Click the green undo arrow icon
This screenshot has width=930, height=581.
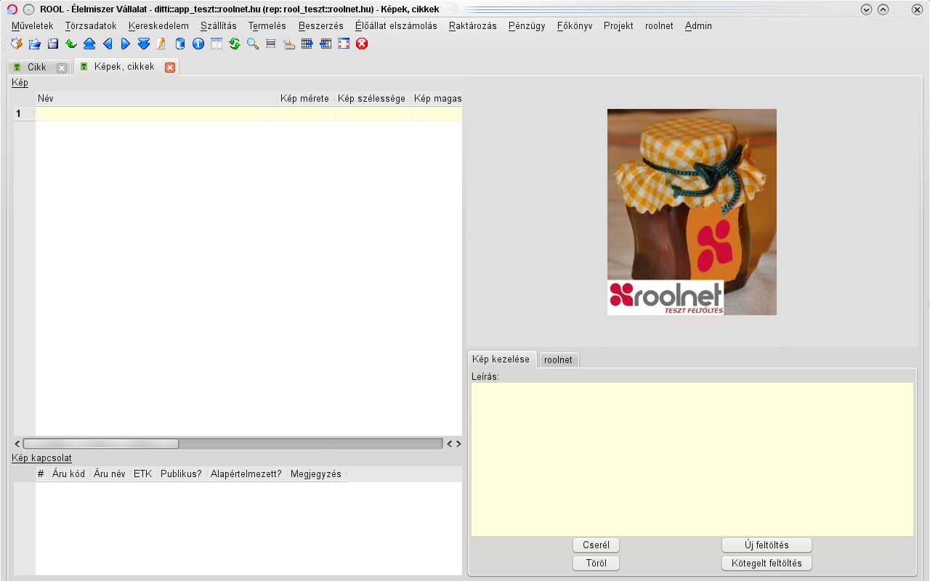71,44
